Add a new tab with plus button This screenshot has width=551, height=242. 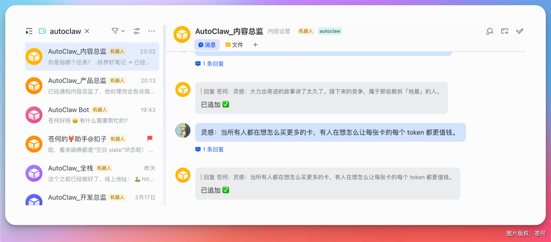[x=256, y=44]
